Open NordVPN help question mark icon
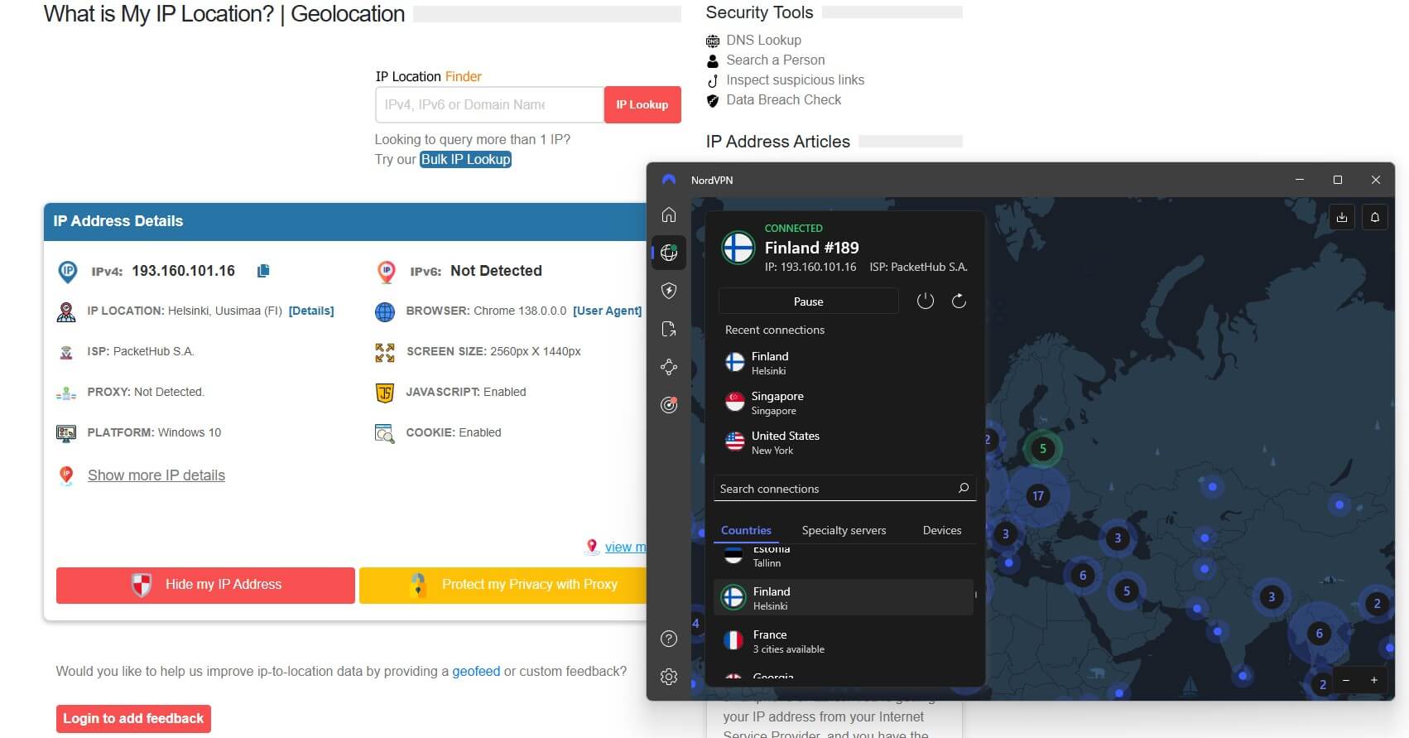1409x738 pixels. [669, 639]
